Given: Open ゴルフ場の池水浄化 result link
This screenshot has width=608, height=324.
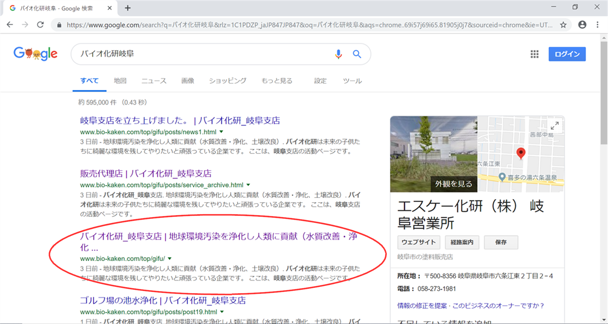Looking at the screenshot, I should [163, 300].
